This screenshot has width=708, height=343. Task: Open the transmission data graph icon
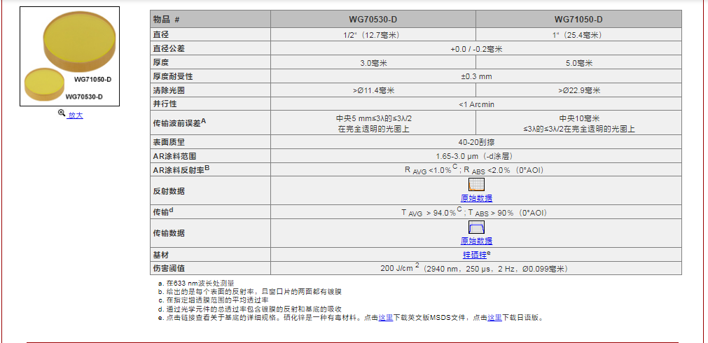click(476, 227)
